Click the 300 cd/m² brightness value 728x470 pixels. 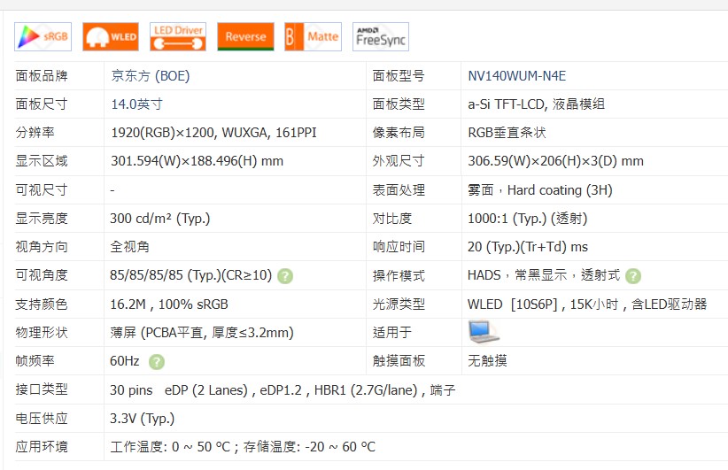160,219
